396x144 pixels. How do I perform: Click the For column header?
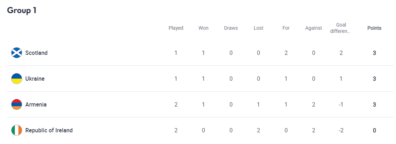coord(286,28)
